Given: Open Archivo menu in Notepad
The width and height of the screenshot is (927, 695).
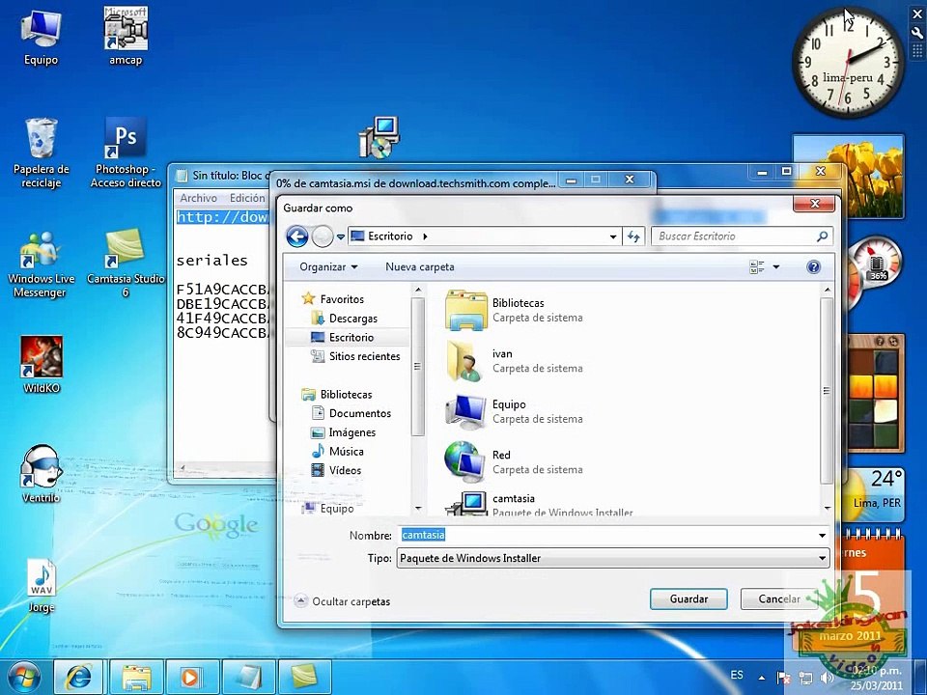Looking at the screenshot, I should pyautogui.click(x=198, y=198).
